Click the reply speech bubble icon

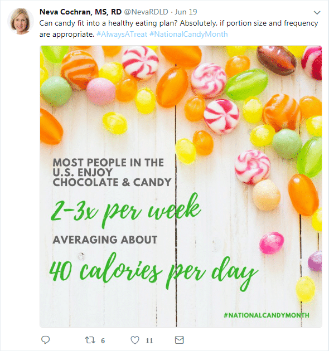[46, 340]
